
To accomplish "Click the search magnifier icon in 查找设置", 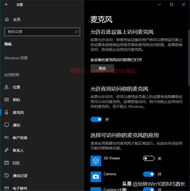I will tap(76, 32).
